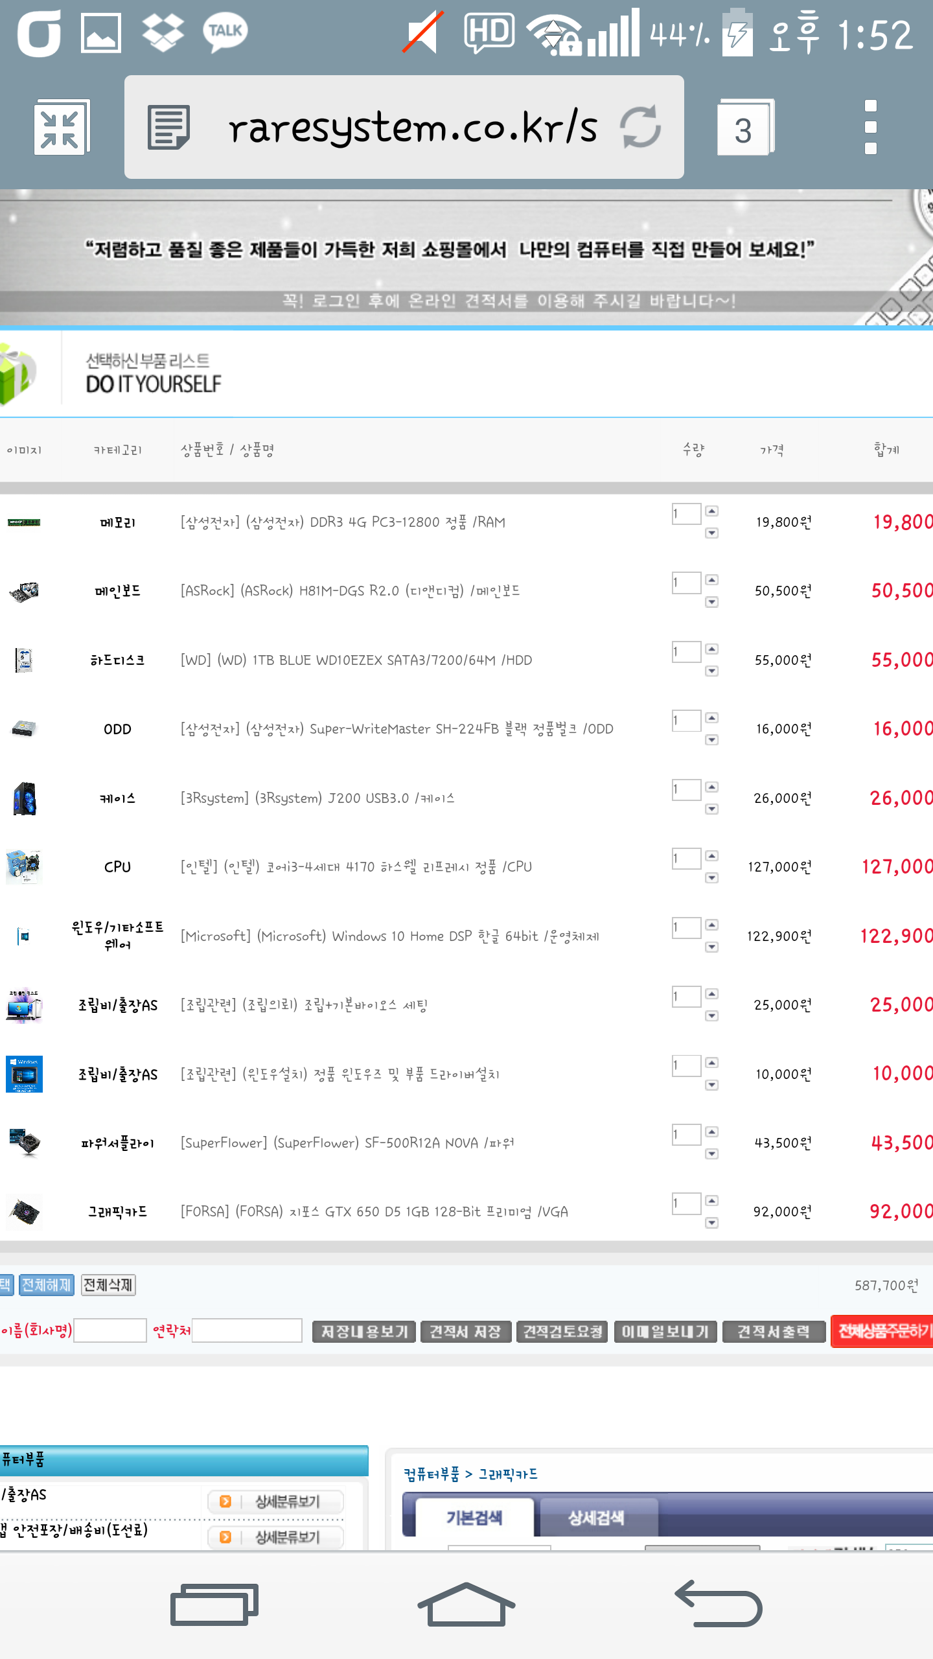The width and height of the screenshot is (933, 1659).
Task: Tap the reader mode page icon
Action: tap(168, 128)
